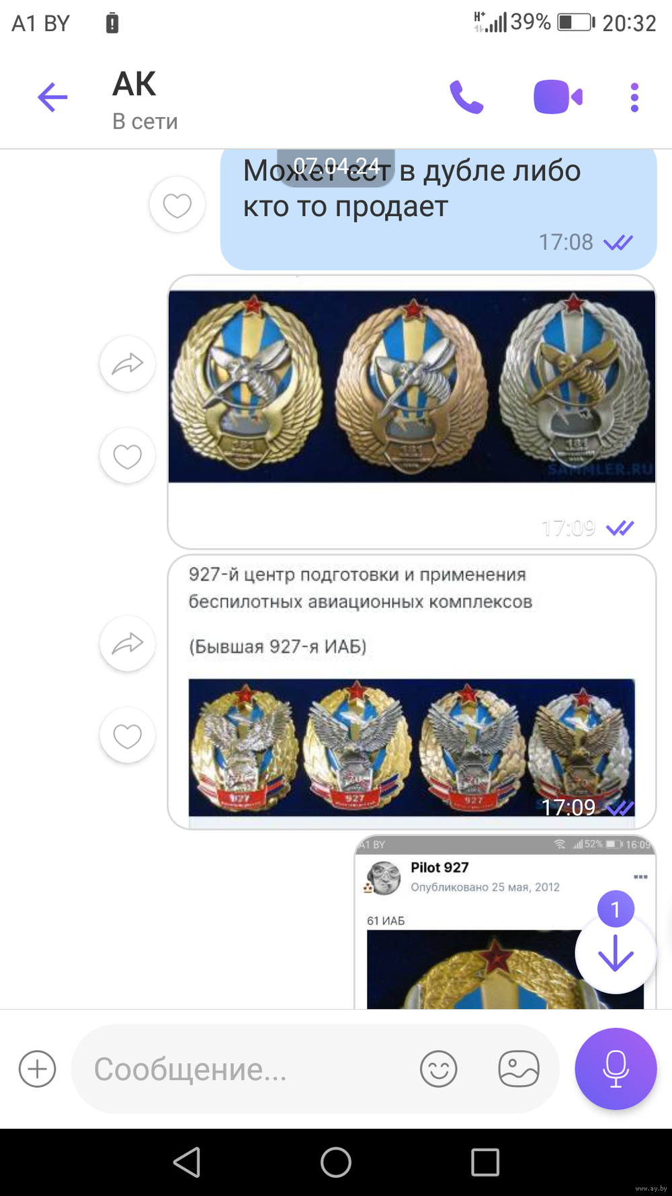Viewport: 672px width, 1196px height.
Task: Open AK contact info from header name
Action: click(x=134, y=84)
